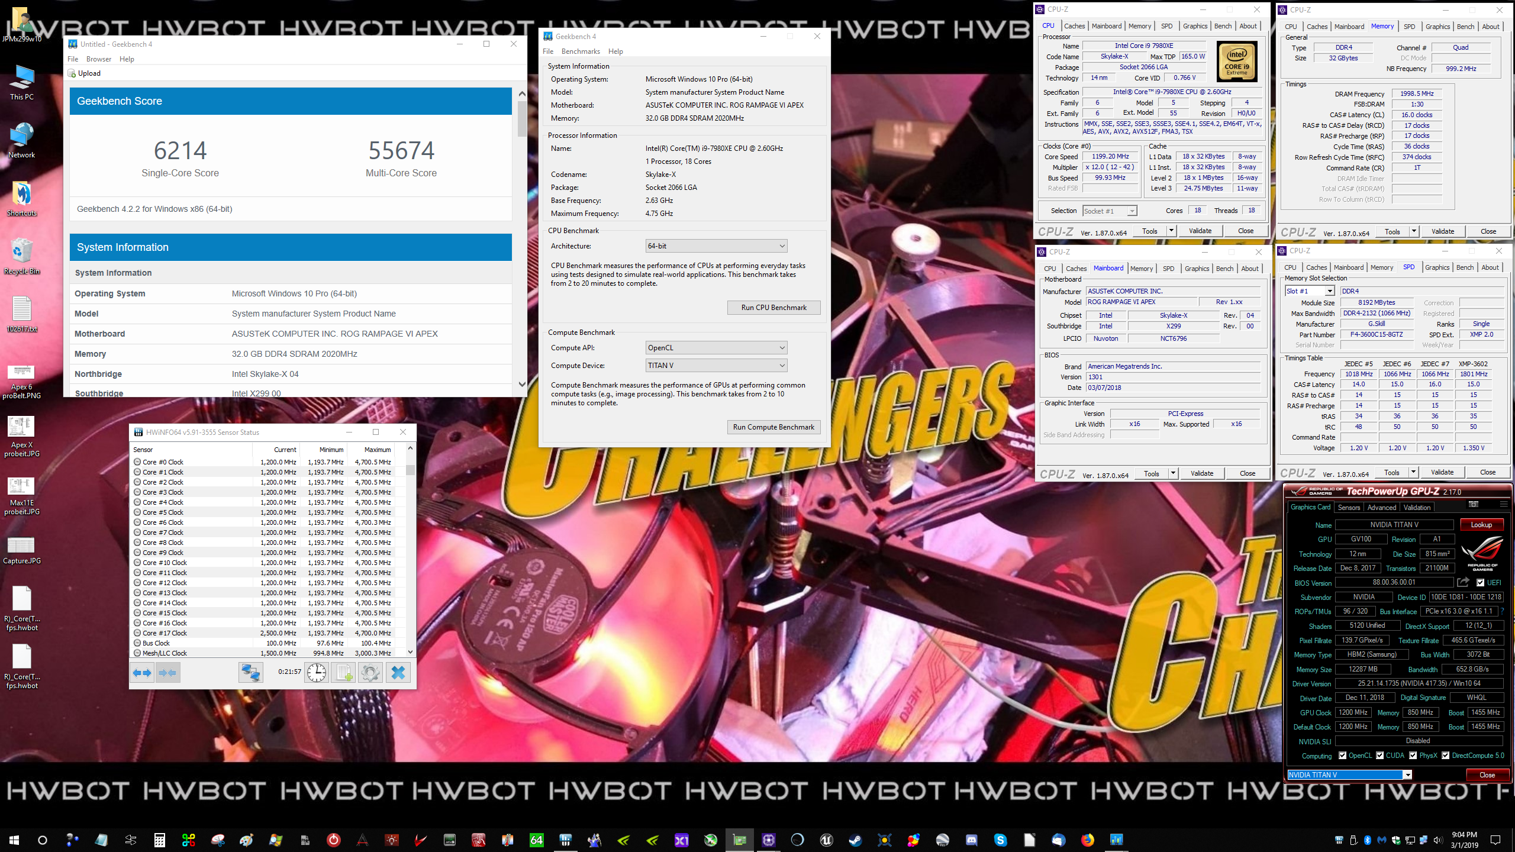The width and height of the screenshot is (1515, 852).
Task: Toggle OpenCL checkbox in GPU-Z
Action: (x=1343, y=756)
